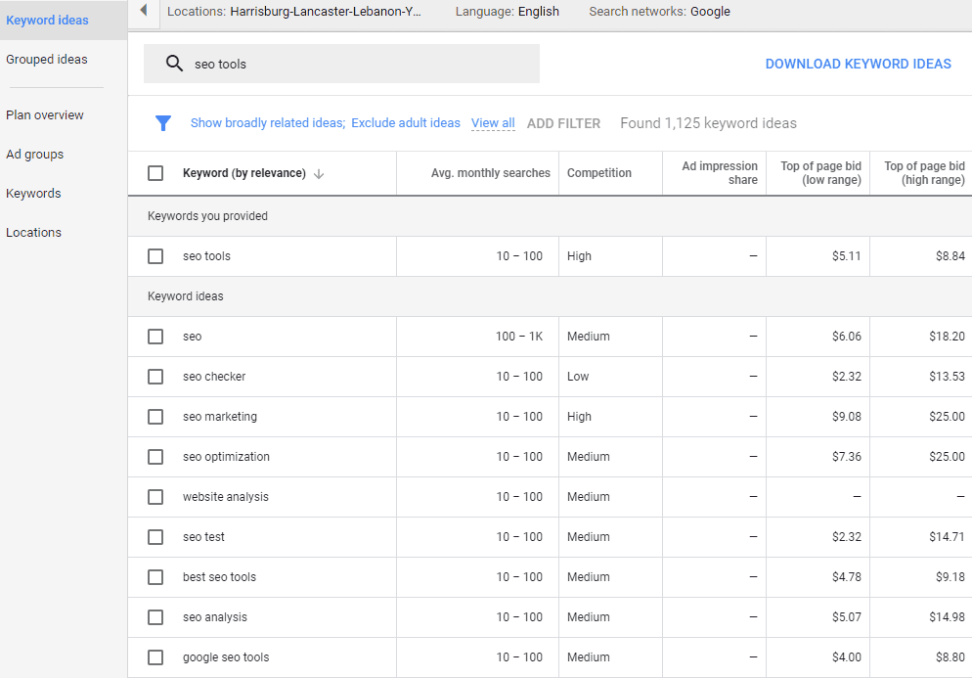Check the 'website analysis' checkbox

pyautogui.click(x=155, y=497)
